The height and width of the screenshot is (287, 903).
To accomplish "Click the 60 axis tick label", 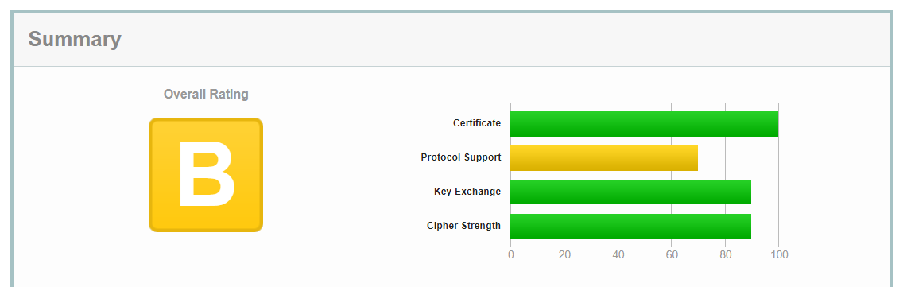I will 672,254.
